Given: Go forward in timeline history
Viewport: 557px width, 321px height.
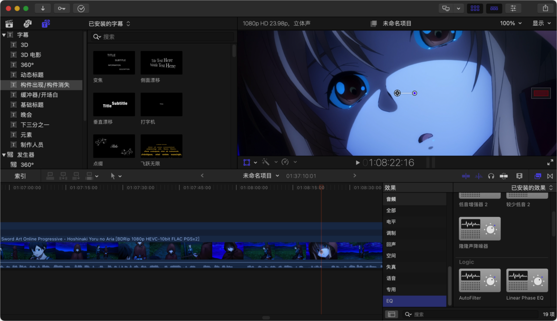Looking at the screenshot, I should tap(354, 176).
